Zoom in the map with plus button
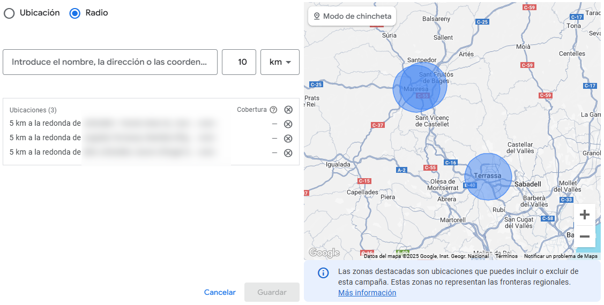 585,215
